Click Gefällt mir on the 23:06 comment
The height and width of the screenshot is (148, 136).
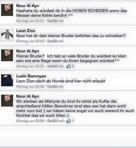coord(55,121)
